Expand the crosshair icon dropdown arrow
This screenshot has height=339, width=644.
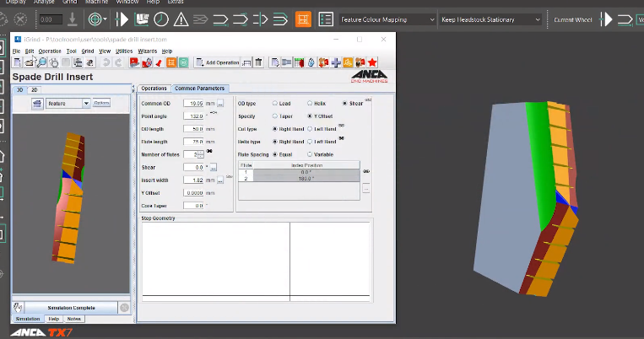tap(106, 19)
